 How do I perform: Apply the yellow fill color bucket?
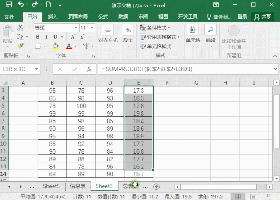coord(55,46)
